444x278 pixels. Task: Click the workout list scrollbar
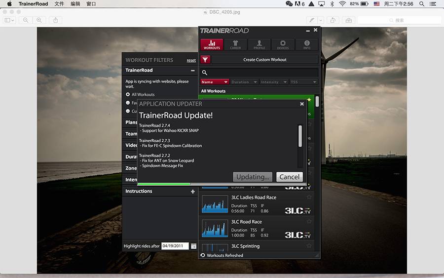(x=317, y=101)
